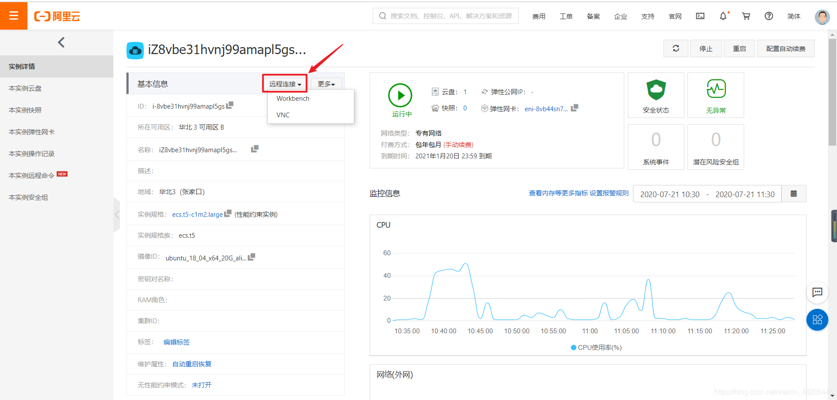The height and width of the screenshot is (400, 837).
Task: Click 设置报警规则 link
Action: pos(609,193)
